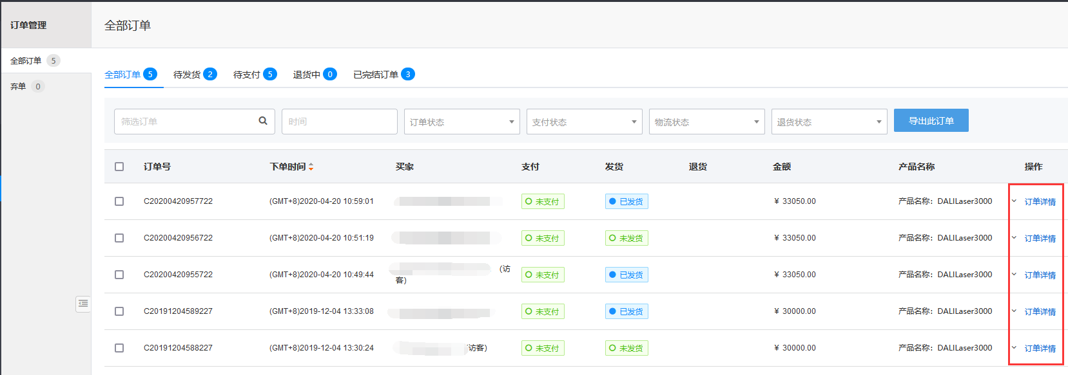1068x375 pixels.
Task: Open the 已完结订单 tab
Action: 384,75
